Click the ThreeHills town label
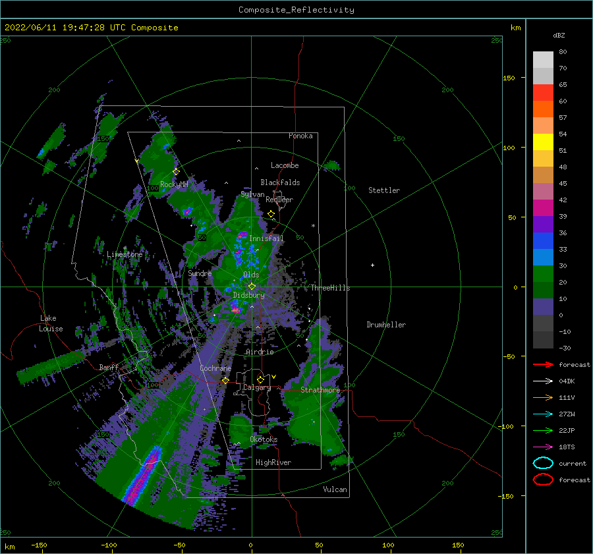 coord(331,288)
